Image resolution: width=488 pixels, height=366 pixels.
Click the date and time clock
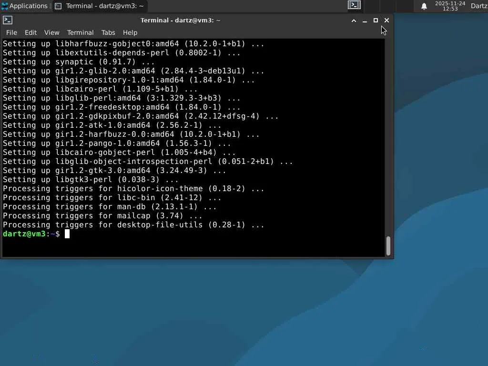point(450,6)
